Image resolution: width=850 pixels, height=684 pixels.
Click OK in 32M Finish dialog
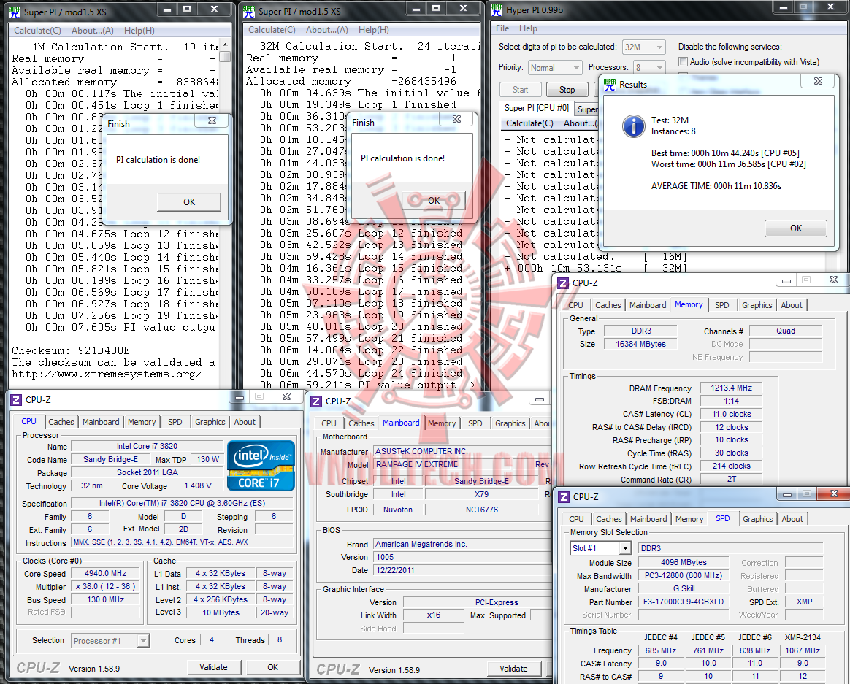click(x=434, y=200)
